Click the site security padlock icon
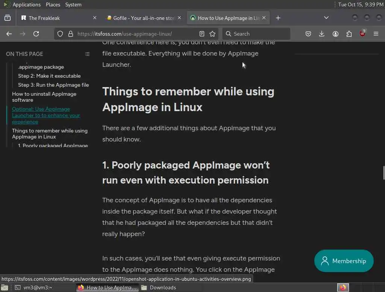This screenshot has height=292, width=385. tap(71, 34)
